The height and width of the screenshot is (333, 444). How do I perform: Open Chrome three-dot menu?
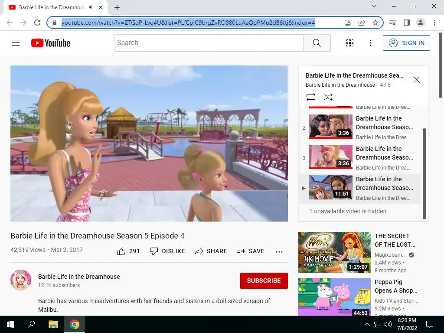[x=434, y=23]
